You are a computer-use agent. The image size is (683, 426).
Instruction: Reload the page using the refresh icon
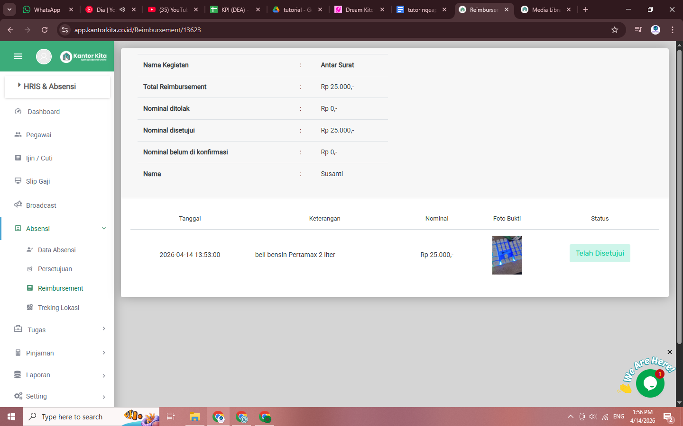(x=45, y=30)
